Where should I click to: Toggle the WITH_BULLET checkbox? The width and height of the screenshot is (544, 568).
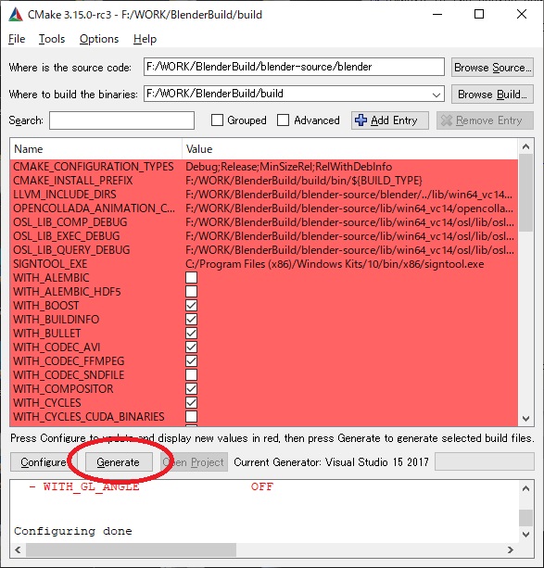[x=191, y=333]
